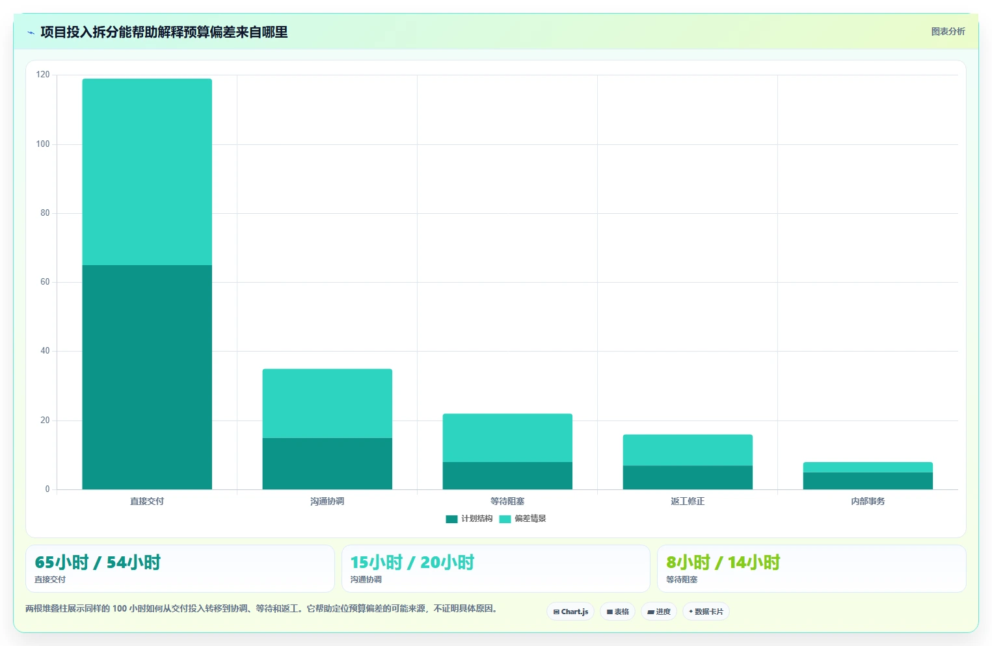This screenshot has width=992, height=646.
Task: Click the 表格 tag icon
Action: (x=610, y=612)
